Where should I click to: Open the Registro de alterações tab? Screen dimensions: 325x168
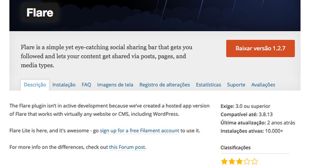pos(164,85)
